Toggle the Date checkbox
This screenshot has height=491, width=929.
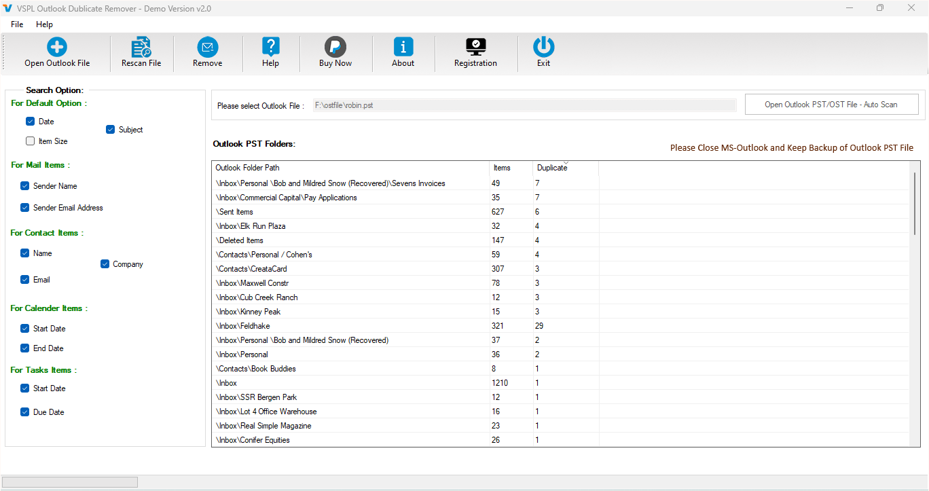coord(30,122)
